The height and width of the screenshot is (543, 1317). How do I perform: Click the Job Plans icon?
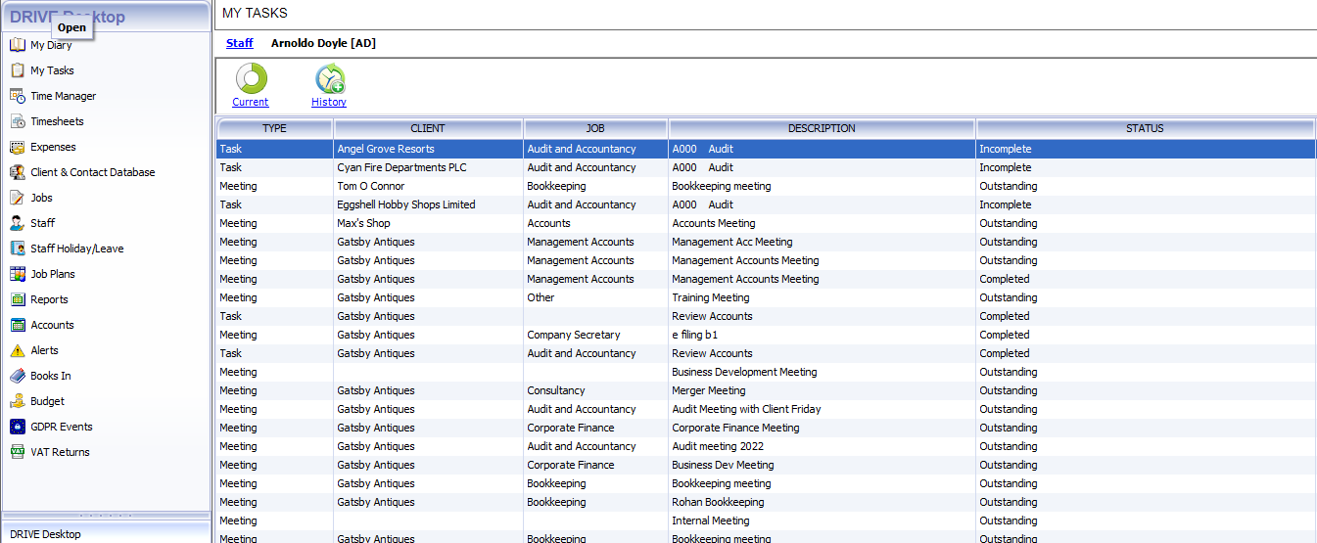[17, 274]
